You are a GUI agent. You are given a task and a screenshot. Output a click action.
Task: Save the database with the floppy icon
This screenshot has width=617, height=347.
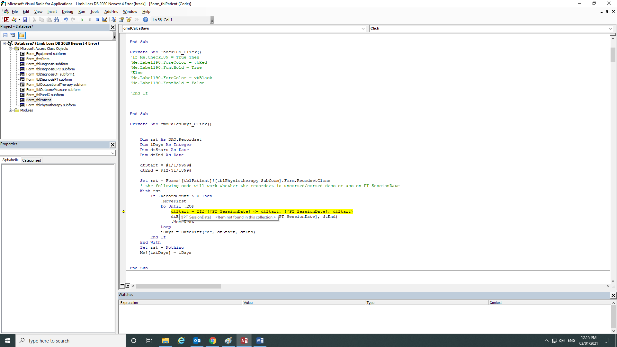25,20
